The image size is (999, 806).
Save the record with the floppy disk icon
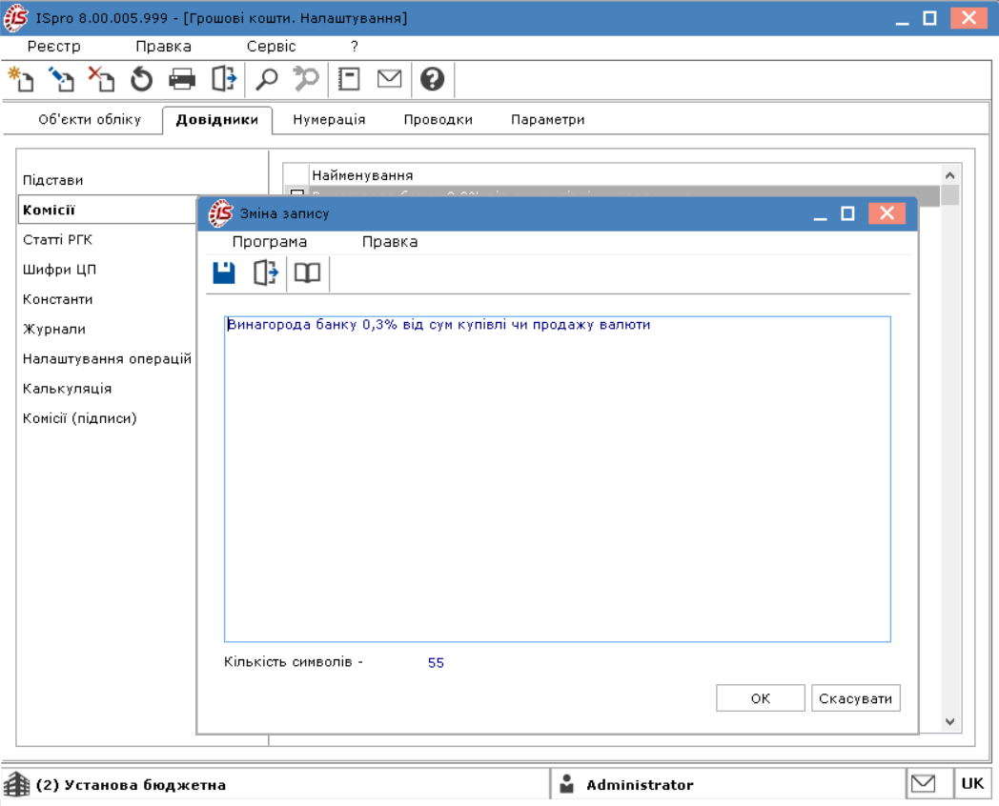click(x=224, y=273)
